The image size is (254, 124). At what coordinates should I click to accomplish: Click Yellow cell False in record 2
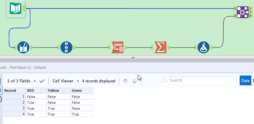click(x=58, y=103)
